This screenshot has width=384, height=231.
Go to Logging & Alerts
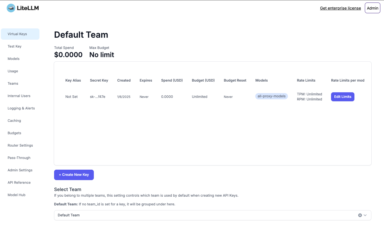[21, 108]
